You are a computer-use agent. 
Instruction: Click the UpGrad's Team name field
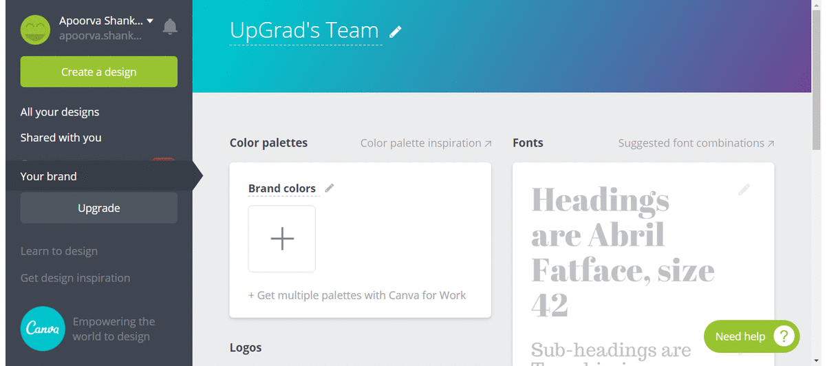(305, 31)
